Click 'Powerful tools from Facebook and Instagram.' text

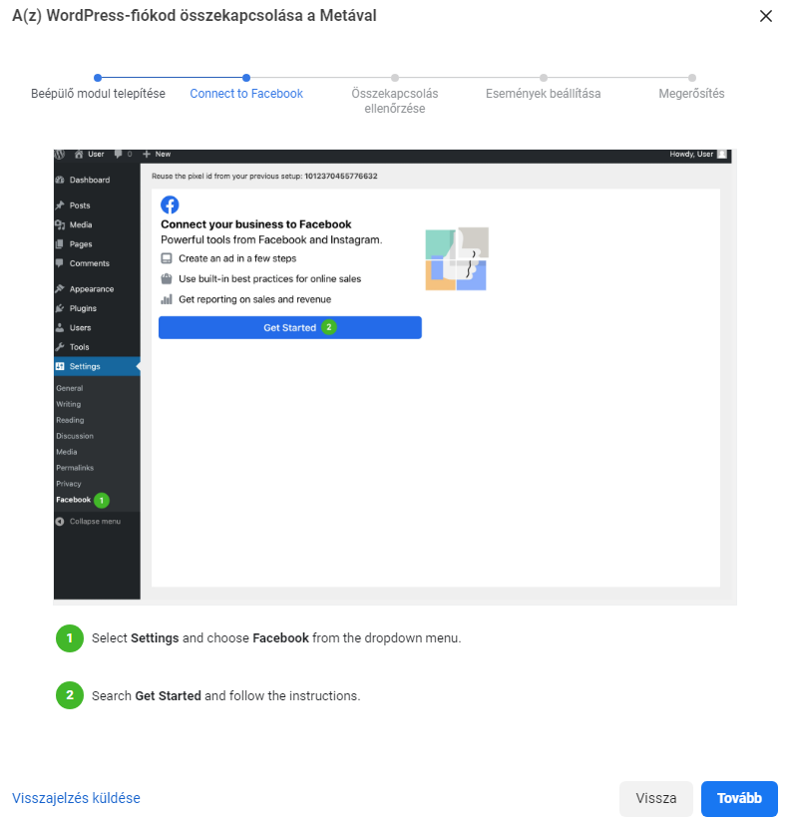pos(271,239)
